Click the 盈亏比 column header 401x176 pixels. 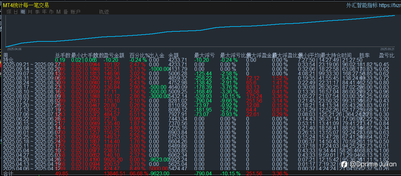coord(387,55)
